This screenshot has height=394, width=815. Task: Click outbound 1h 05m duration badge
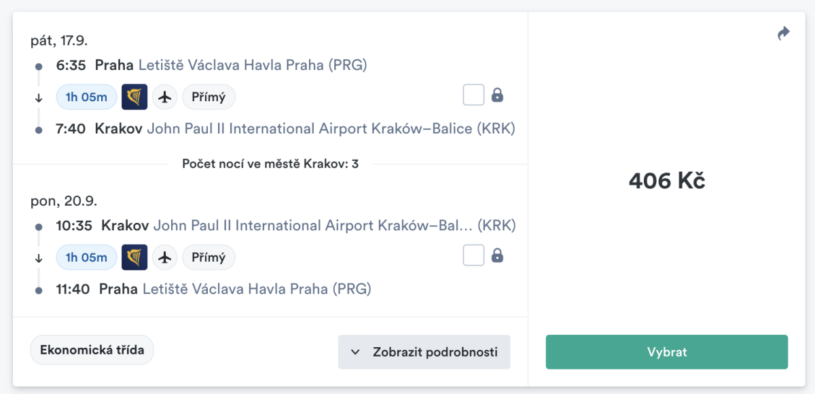tap(86, 97)
